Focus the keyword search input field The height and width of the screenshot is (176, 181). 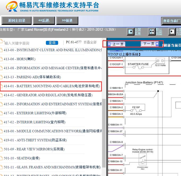click(x=24, y=43)
